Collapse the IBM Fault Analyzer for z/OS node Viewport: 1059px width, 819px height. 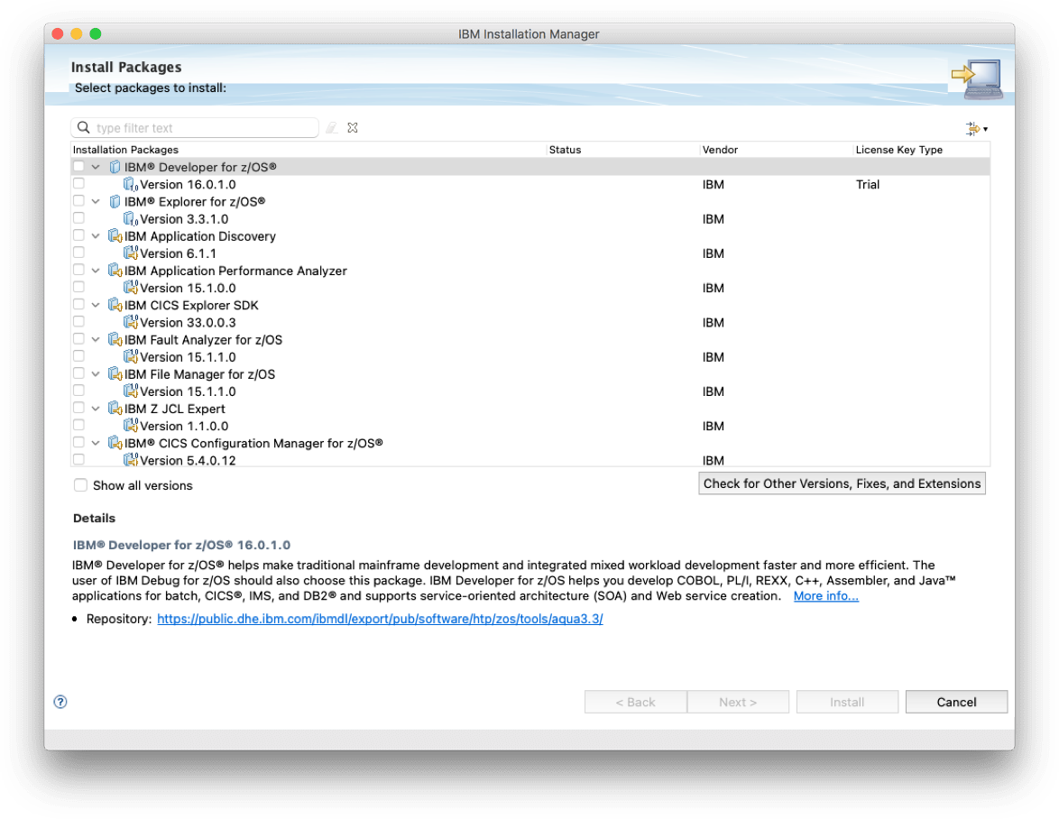pyautogui.click(x=96, y=339)
